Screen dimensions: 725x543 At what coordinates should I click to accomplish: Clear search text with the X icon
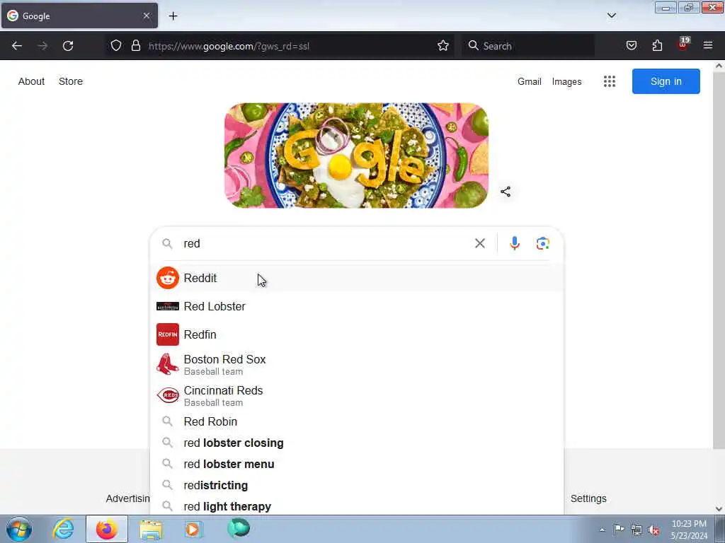click(x=480, y=243)
